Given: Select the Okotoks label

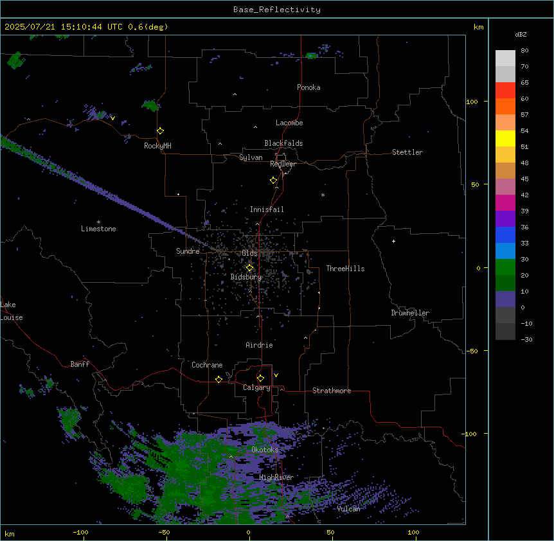Looking at the screenshot, I should click(x=265, y=450).
